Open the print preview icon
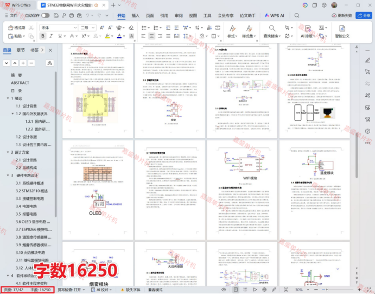This screenshot has width=375, height=294. pyautogui.click(x=79, y=15)
